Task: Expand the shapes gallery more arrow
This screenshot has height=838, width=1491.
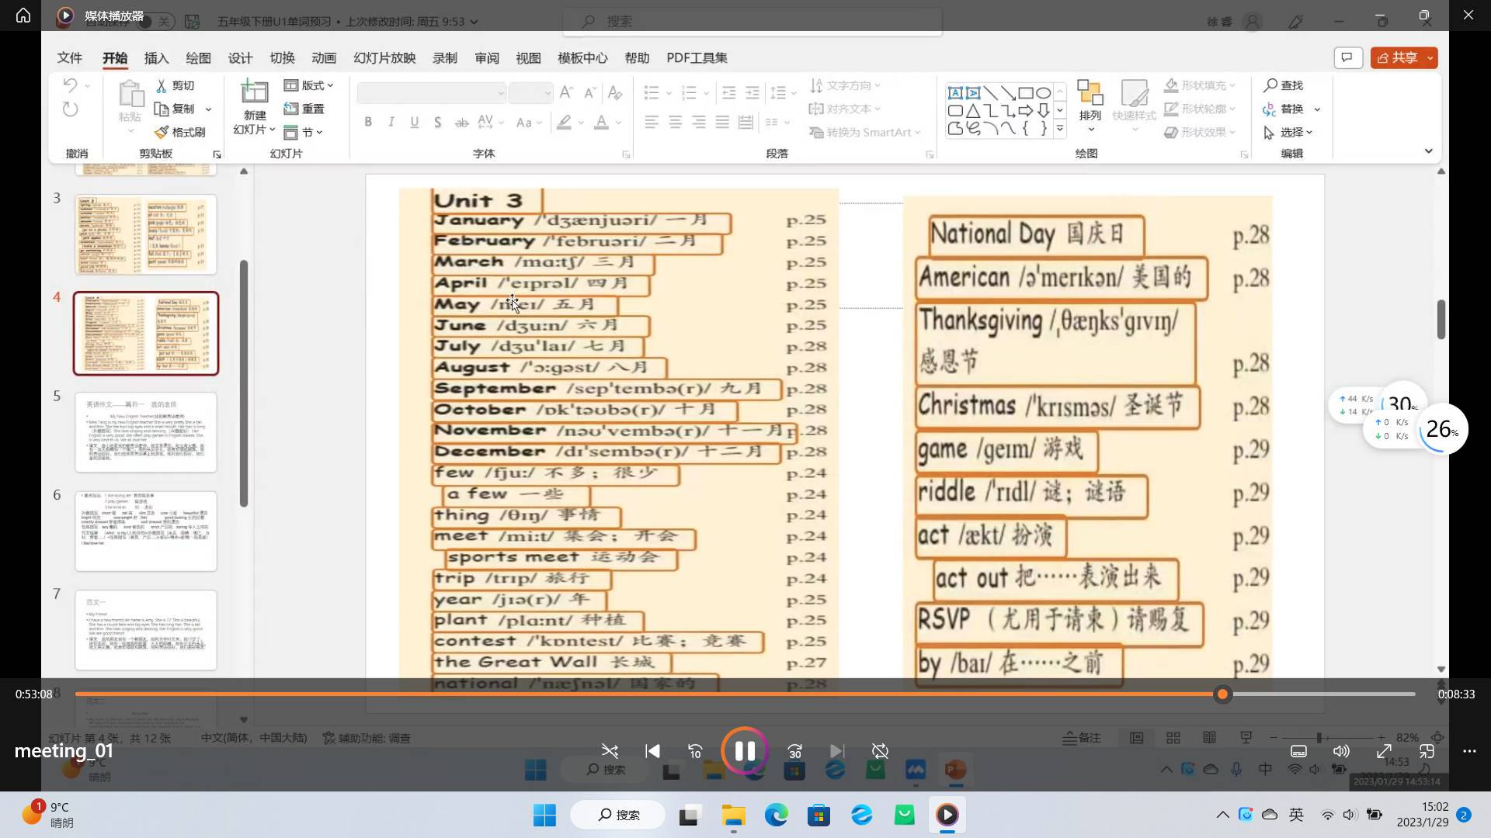Action: click(1060, 129)
